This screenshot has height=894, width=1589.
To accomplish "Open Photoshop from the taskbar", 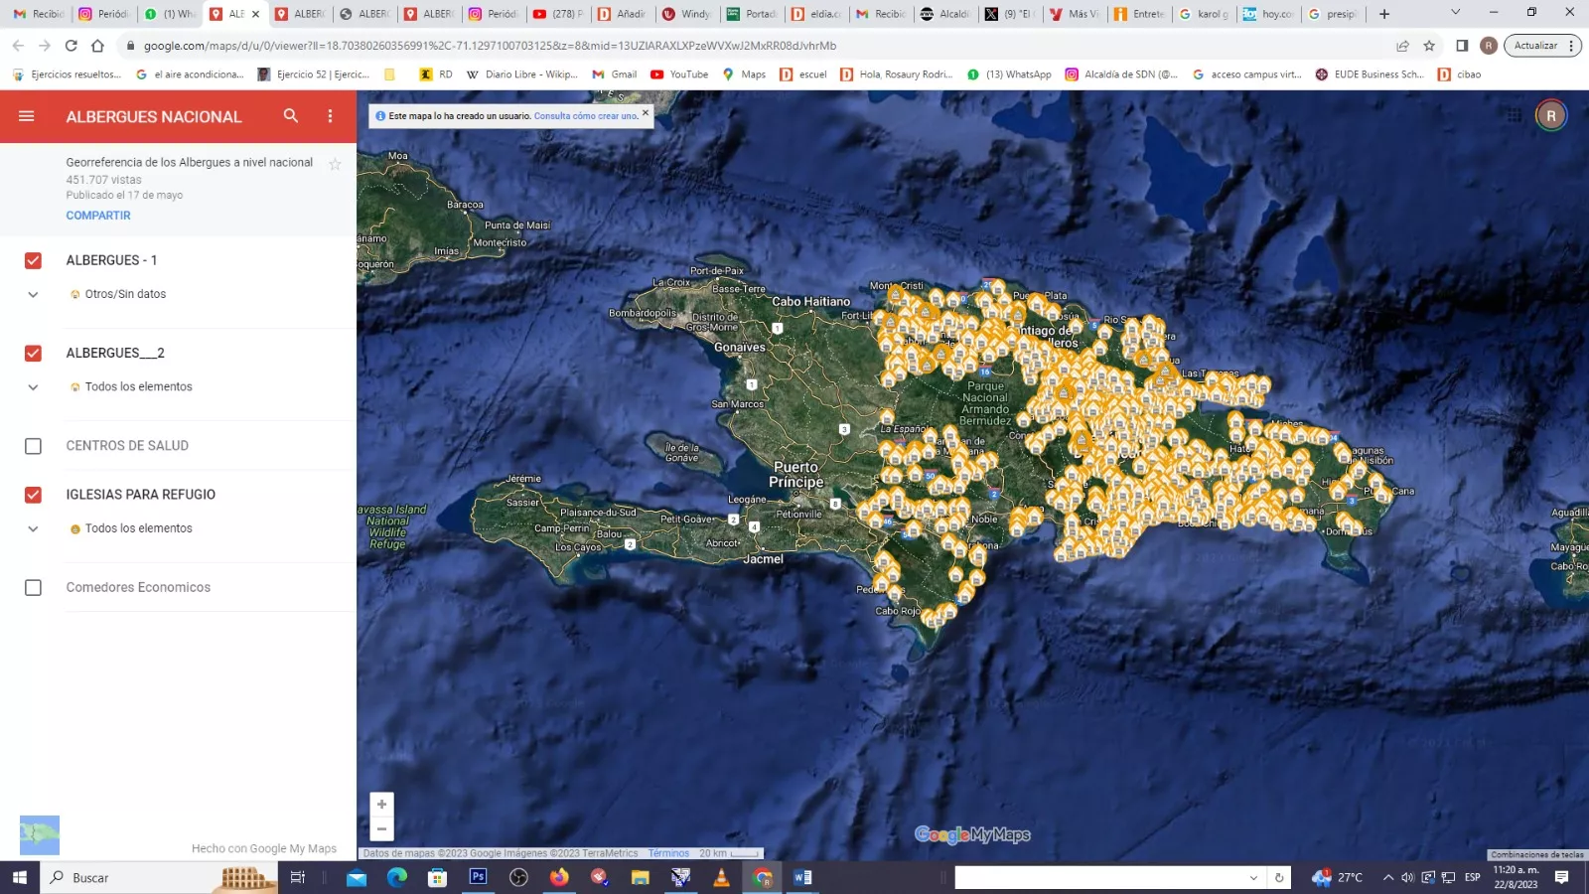I will click(x=478, y=877).
